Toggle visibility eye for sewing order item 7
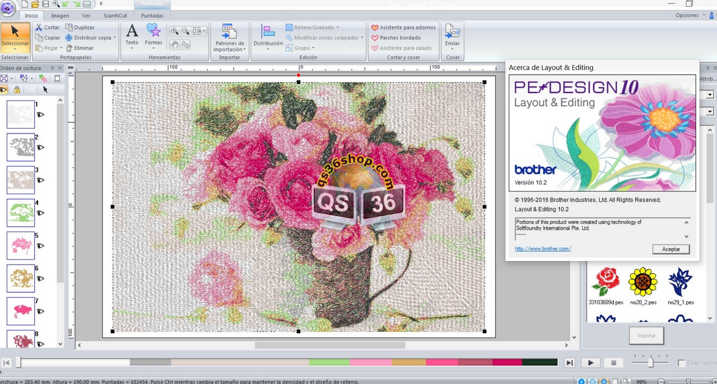 pos(40,311)
